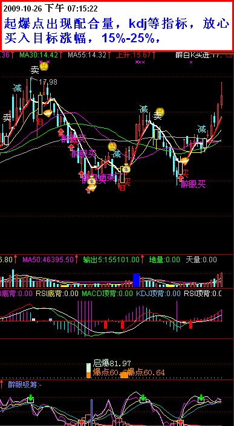Click the red up arrow left of the 醉眼吸筹 label
Viewport: 234px width, 426px height.
[2, 384]
